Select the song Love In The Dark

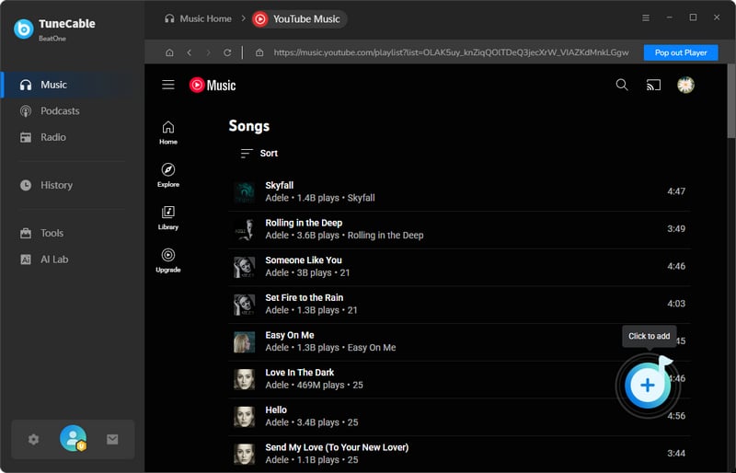(300, 373)
